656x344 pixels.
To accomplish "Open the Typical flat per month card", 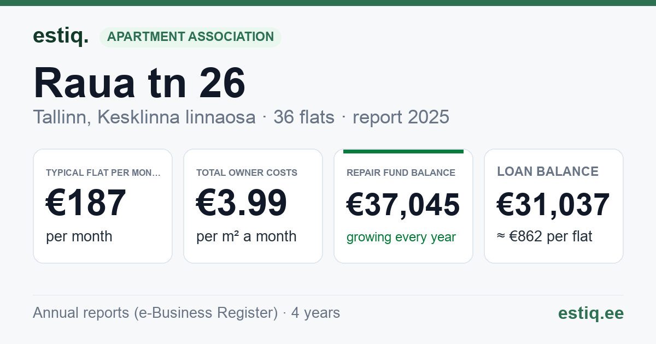I will coord(103,206).
